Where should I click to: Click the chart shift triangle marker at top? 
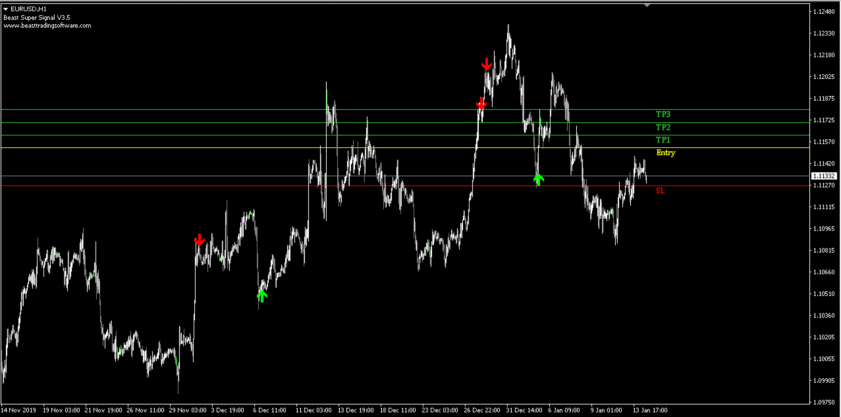647,5
